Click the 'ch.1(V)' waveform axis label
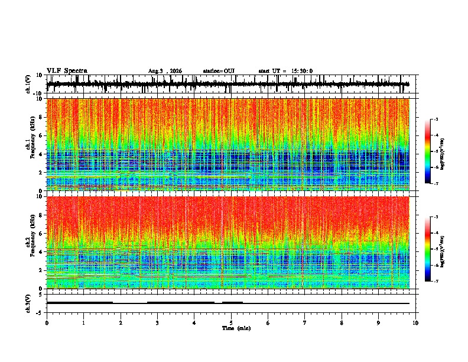The height and width of the screenshot is (362, 468). point(28,84)
